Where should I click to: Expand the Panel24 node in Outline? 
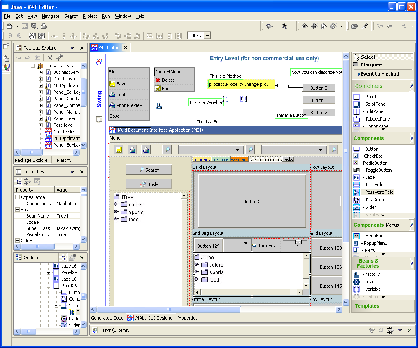pos(49,273)
